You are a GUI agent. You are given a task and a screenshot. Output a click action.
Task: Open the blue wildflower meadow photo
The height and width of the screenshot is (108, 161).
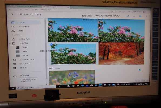[x=72, y=77]
